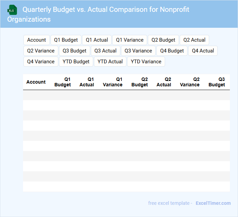
Task: Click the Q4 Actual tag
Action: (203, 51)
